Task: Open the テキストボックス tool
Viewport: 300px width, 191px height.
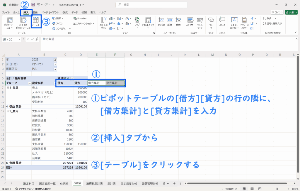Action: [x=234, y=22]
